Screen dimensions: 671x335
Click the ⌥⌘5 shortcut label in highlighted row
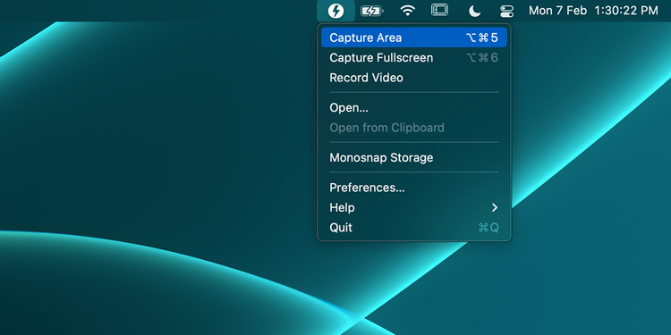[482, 38]
